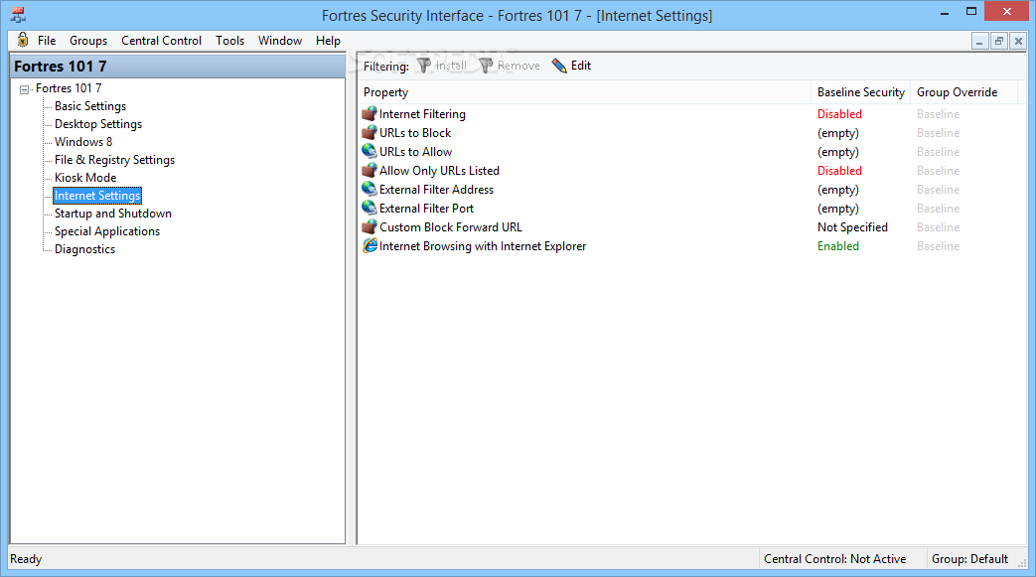The width and height of the screenshot is (1036, 577).
Task: Click the icon beside Custom Block Forward URL
Action: [370, 226]
